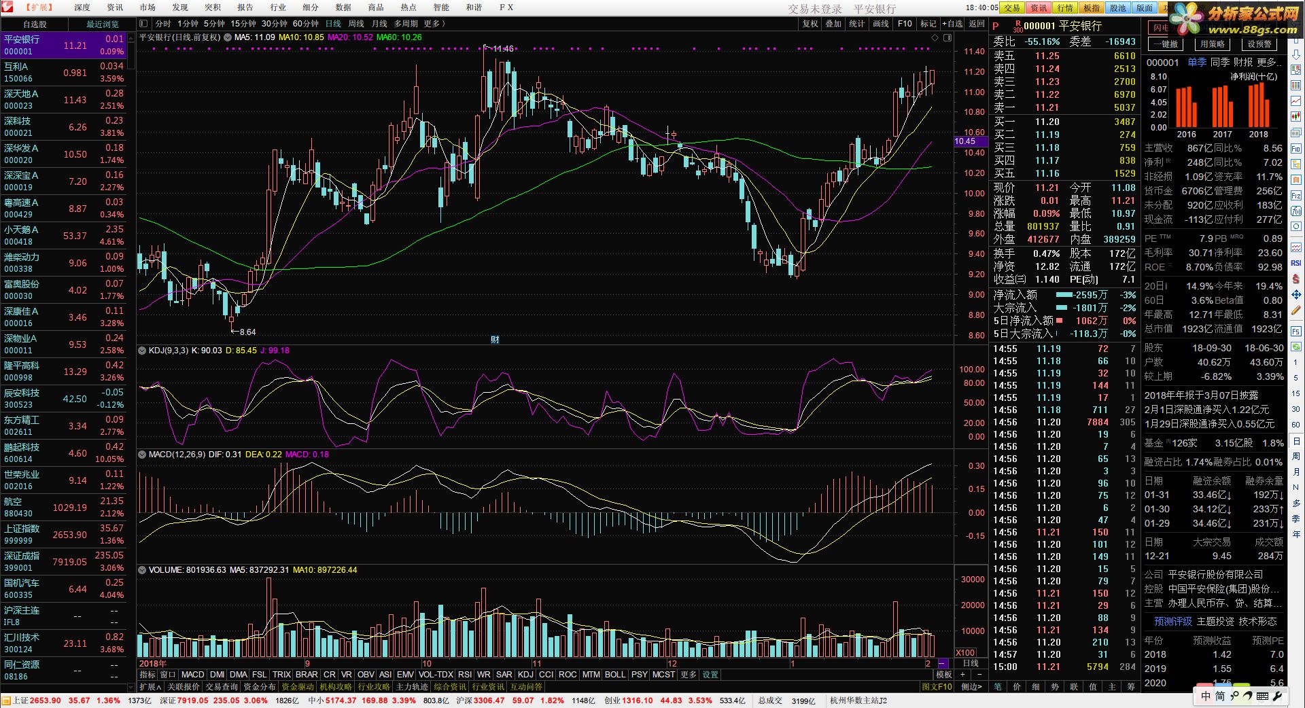
Task: Open the 深度 menu
Action: (x=82, y=7)
